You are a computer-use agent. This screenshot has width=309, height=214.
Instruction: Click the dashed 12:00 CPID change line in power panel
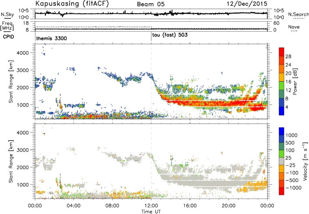coord(151,81)
